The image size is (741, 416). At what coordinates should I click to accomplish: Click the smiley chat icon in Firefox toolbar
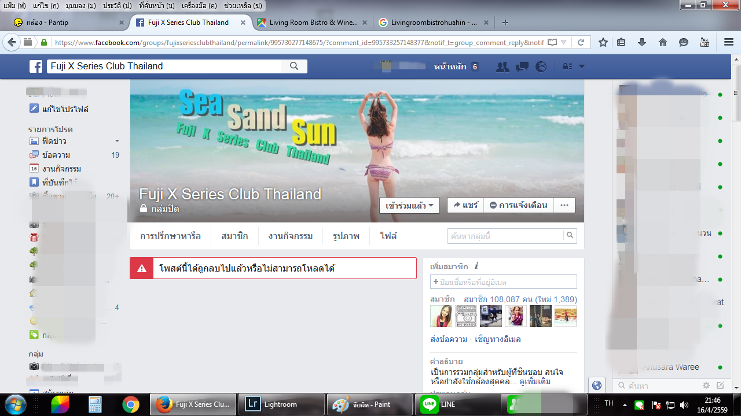[684, 42]
